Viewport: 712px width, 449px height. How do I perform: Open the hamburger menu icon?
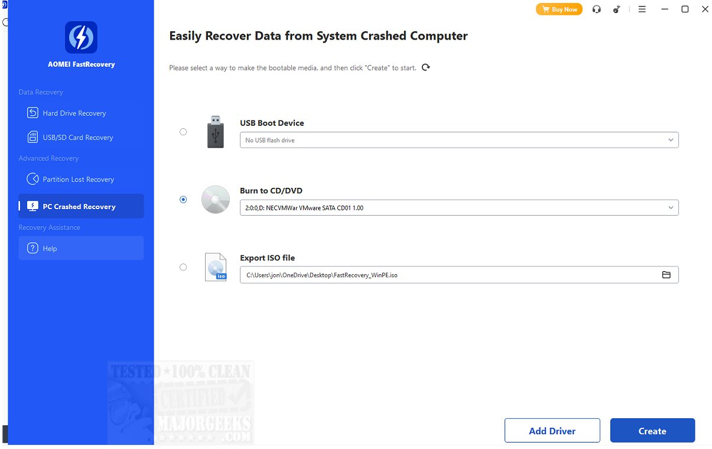tap(642, 9)
